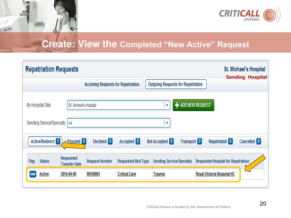Click the slide page number 20
This screenshot has height=218, width=291.
point(263,204)
